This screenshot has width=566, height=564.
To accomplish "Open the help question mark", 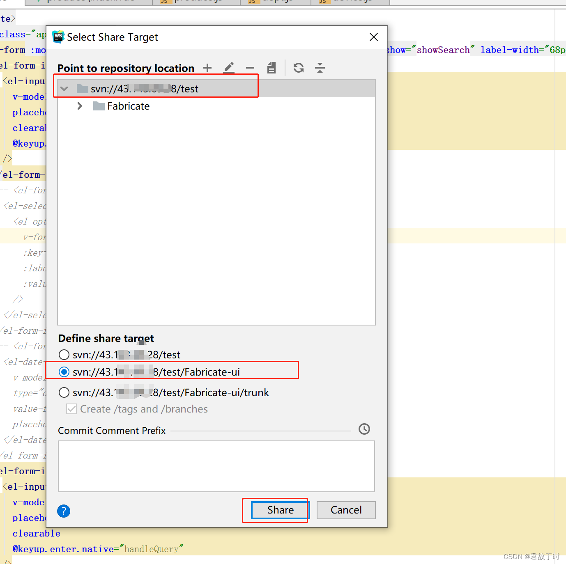I will pyautogui.click(x=64, y=511).
